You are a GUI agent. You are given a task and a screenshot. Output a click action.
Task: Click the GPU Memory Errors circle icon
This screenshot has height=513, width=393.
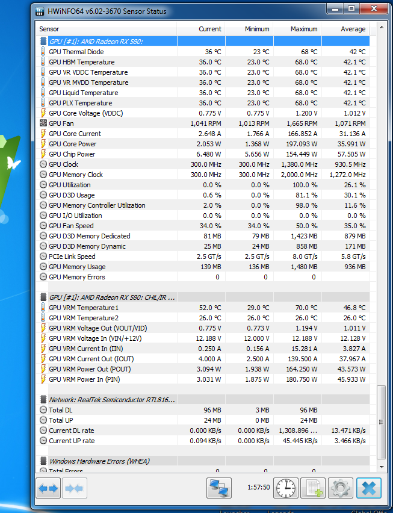[43, 277]
